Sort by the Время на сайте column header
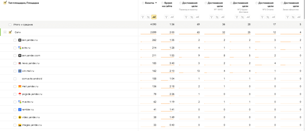 [168, 4]
